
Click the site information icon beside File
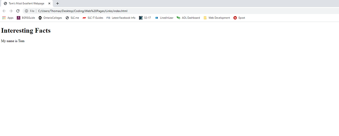(27, 11)
